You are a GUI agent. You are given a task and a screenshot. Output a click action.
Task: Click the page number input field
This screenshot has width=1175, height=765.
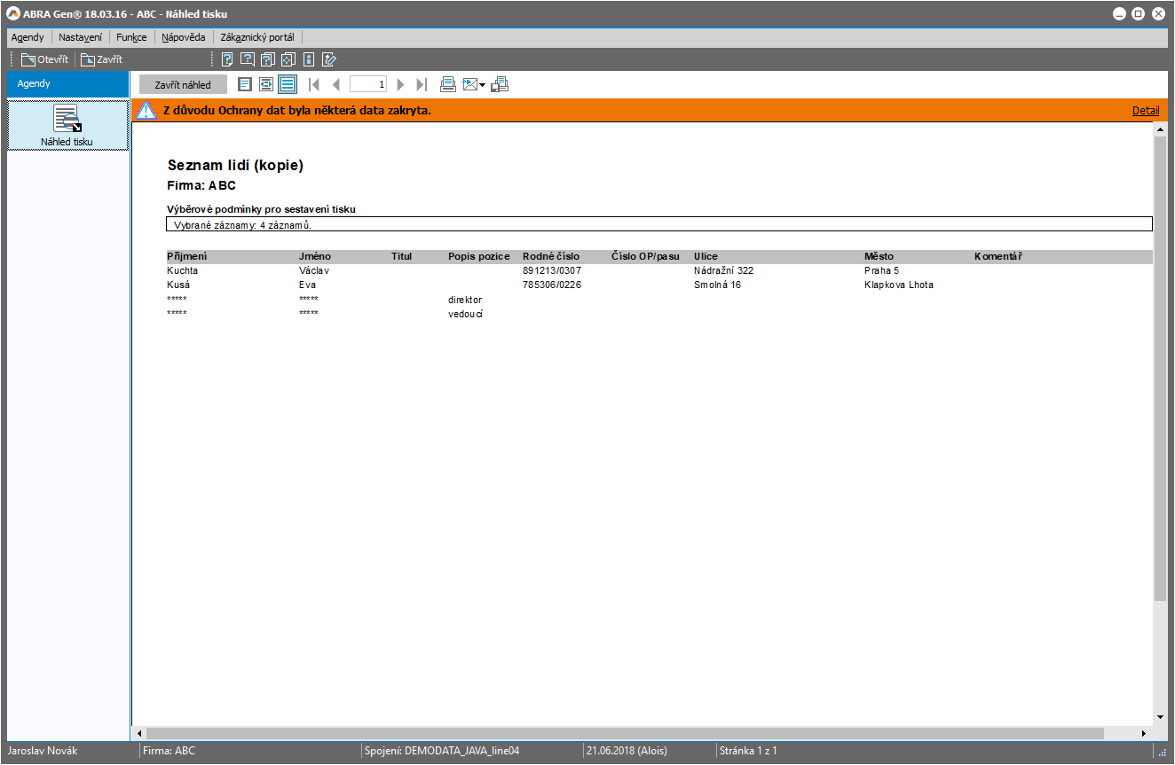pos(368,84)
